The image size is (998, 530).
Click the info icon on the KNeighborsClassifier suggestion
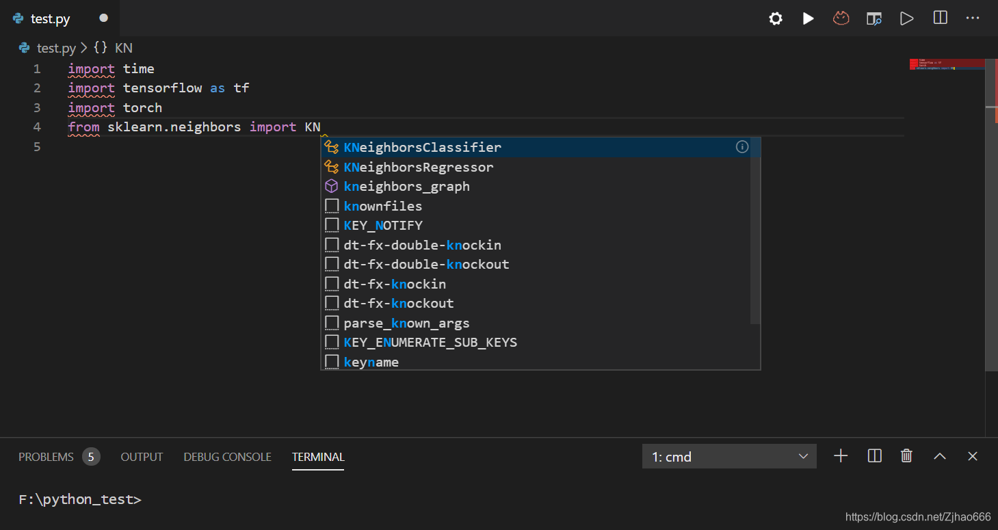click(x=741, y=146)
